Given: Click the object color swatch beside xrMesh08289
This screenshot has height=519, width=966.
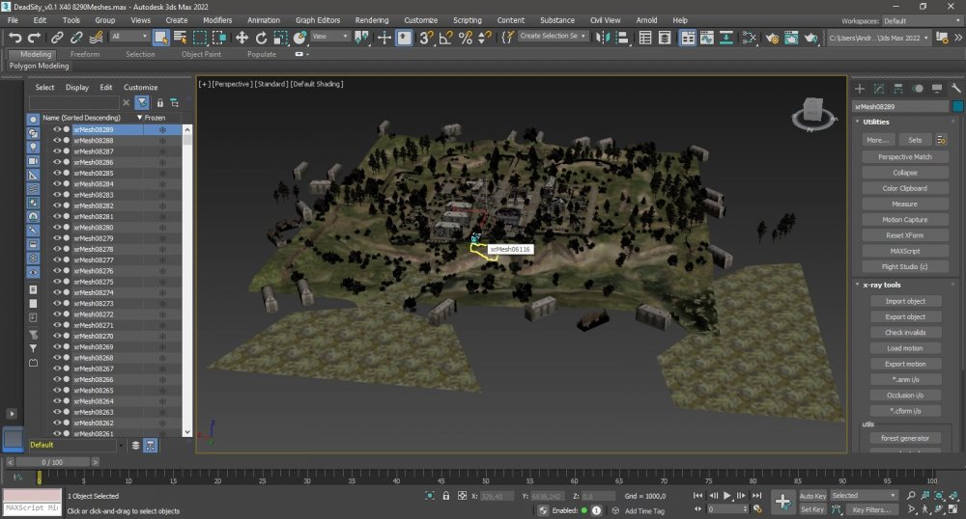Looking at the screenshot, I should [957, 106].
